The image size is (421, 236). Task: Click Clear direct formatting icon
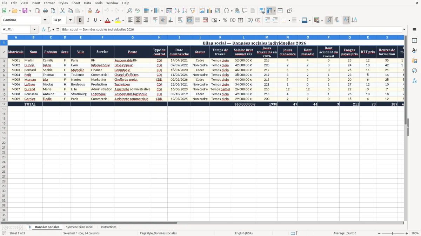tap(98, 11)
